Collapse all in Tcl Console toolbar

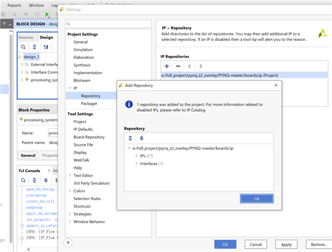click(34, 180)
